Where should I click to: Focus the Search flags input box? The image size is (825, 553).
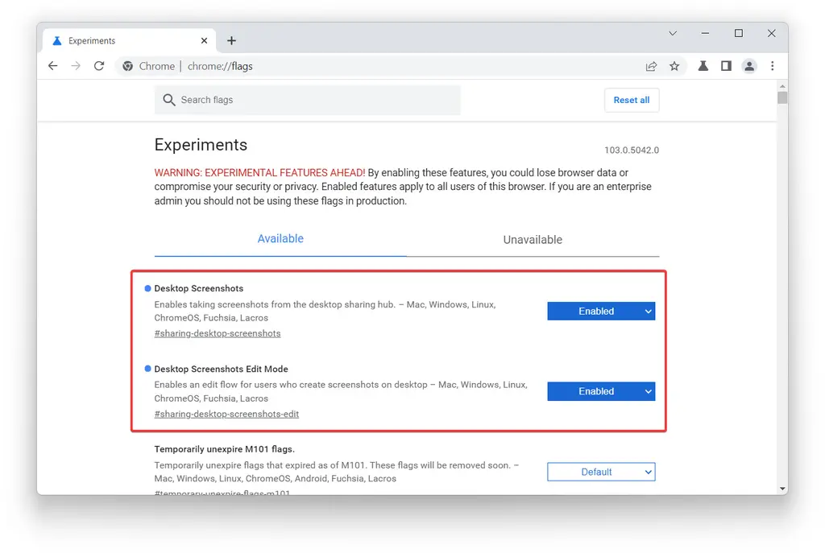click(x=314, y=100)
